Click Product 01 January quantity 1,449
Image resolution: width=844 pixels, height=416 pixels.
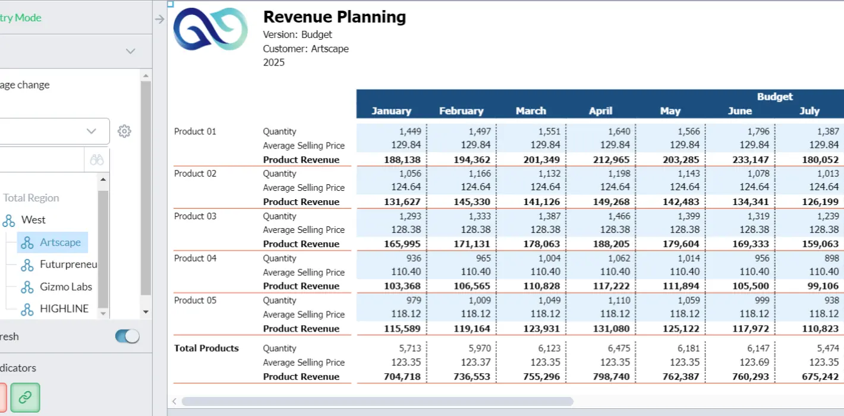(410, 131)
